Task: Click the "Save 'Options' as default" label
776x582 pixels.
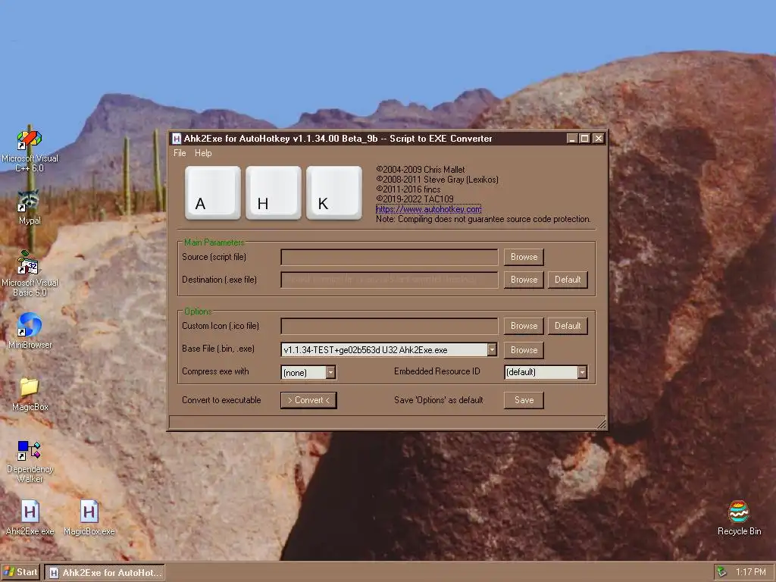Action: [439, 400]
